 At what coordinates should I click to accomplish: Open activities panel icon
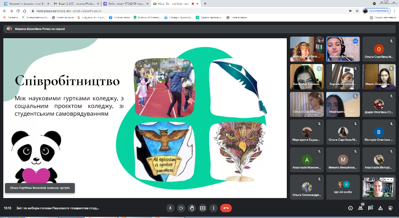(380, 208)
